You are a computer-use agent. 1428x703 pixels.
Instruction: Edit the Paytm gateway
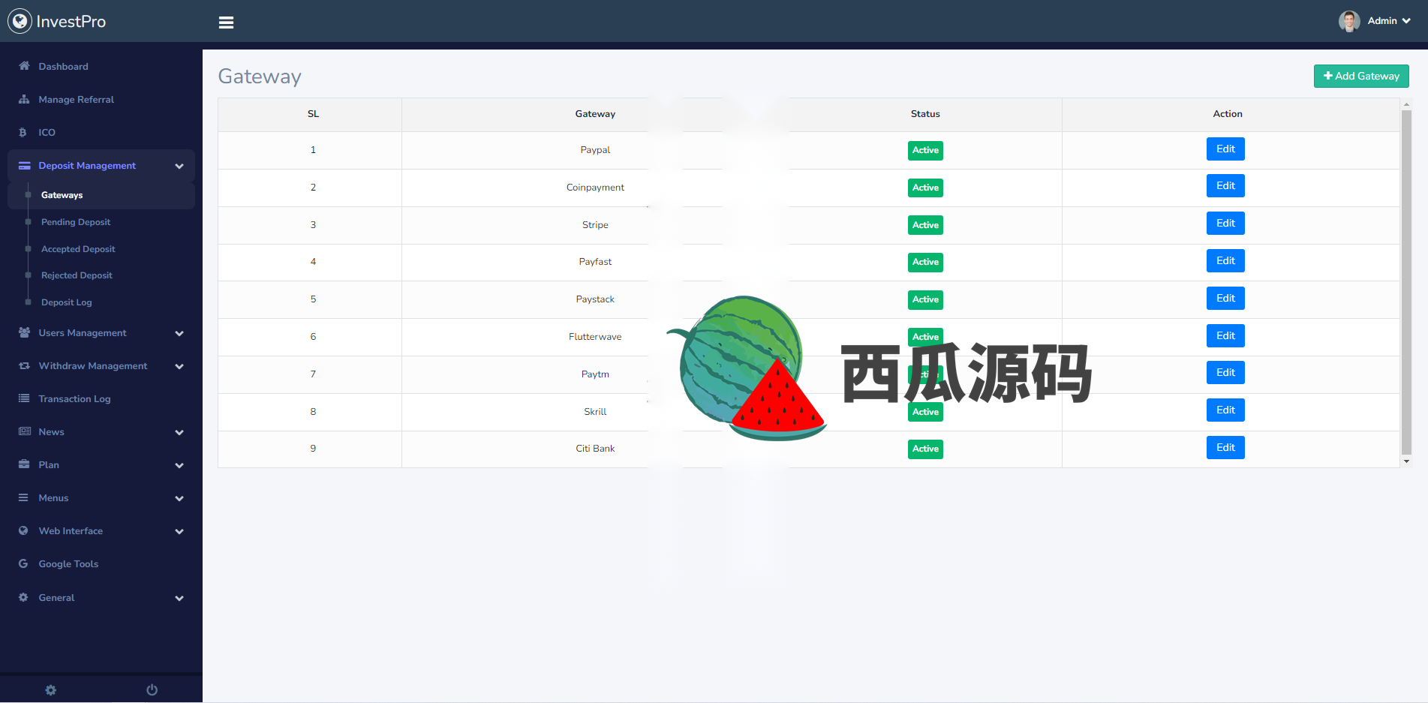[x=1225, y=372]
